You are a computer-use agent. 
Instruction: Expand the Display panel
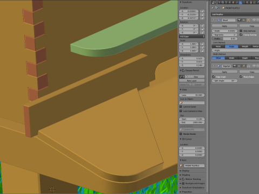coord(181,171)
